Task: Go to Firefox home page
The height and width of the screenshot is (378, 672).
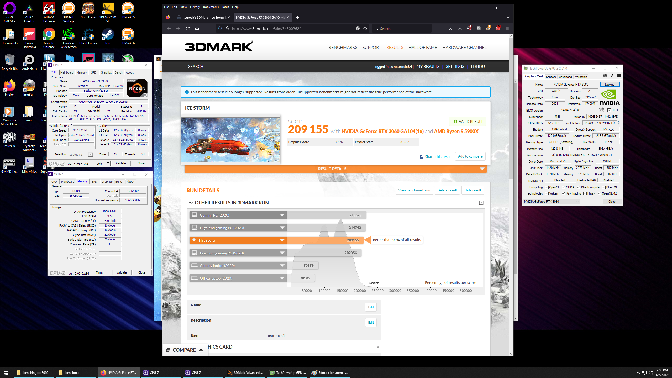Action: (x=197, y=29)
